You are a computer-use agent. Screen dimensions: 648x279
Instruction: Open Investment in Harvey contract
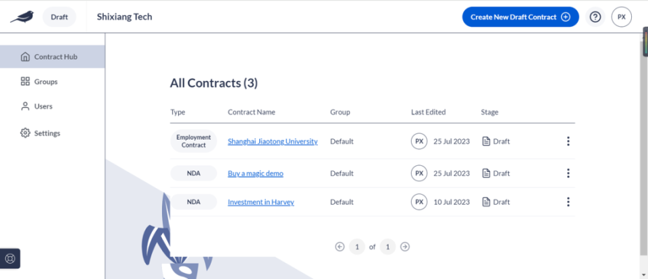click(x=261, y=201)
